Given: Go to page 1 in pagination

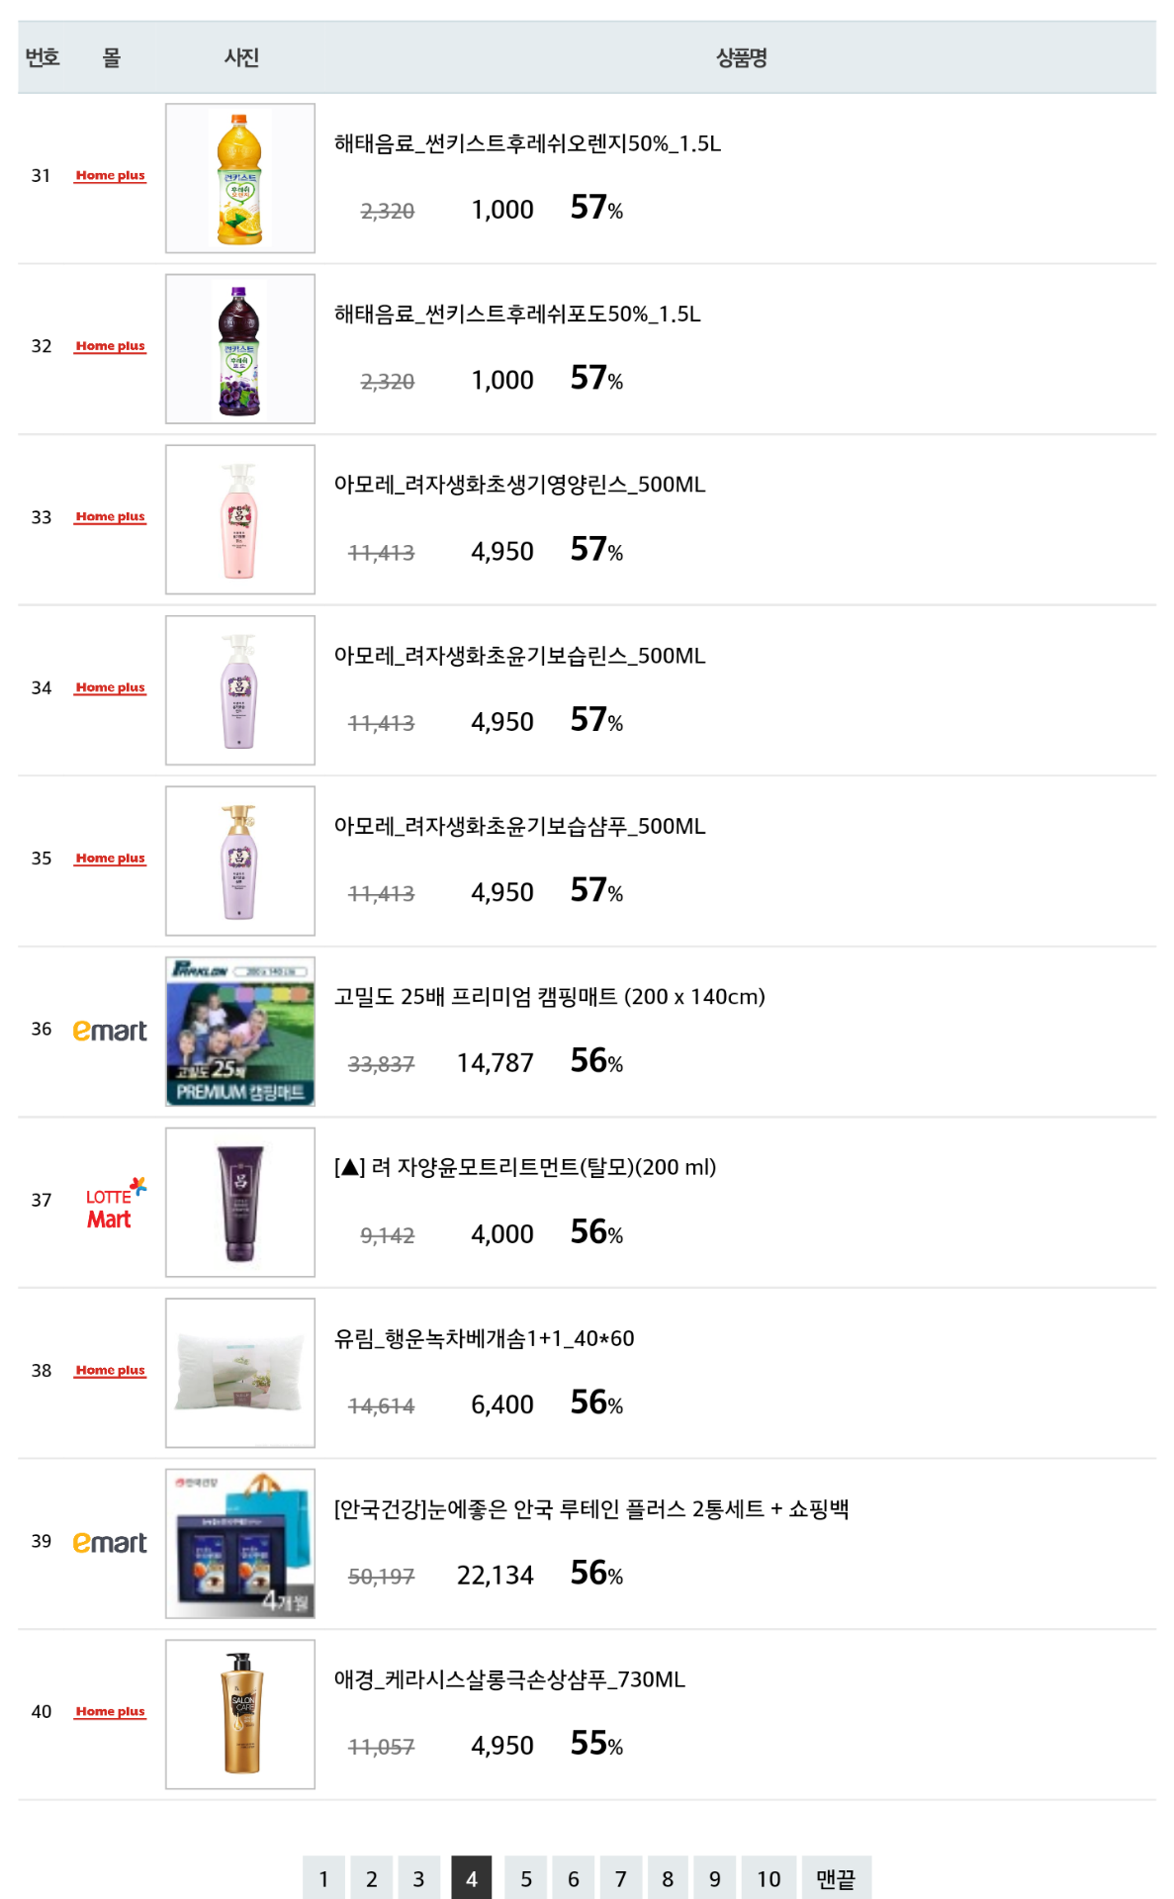Looking at the screenshot, I should coord(323,1878).
